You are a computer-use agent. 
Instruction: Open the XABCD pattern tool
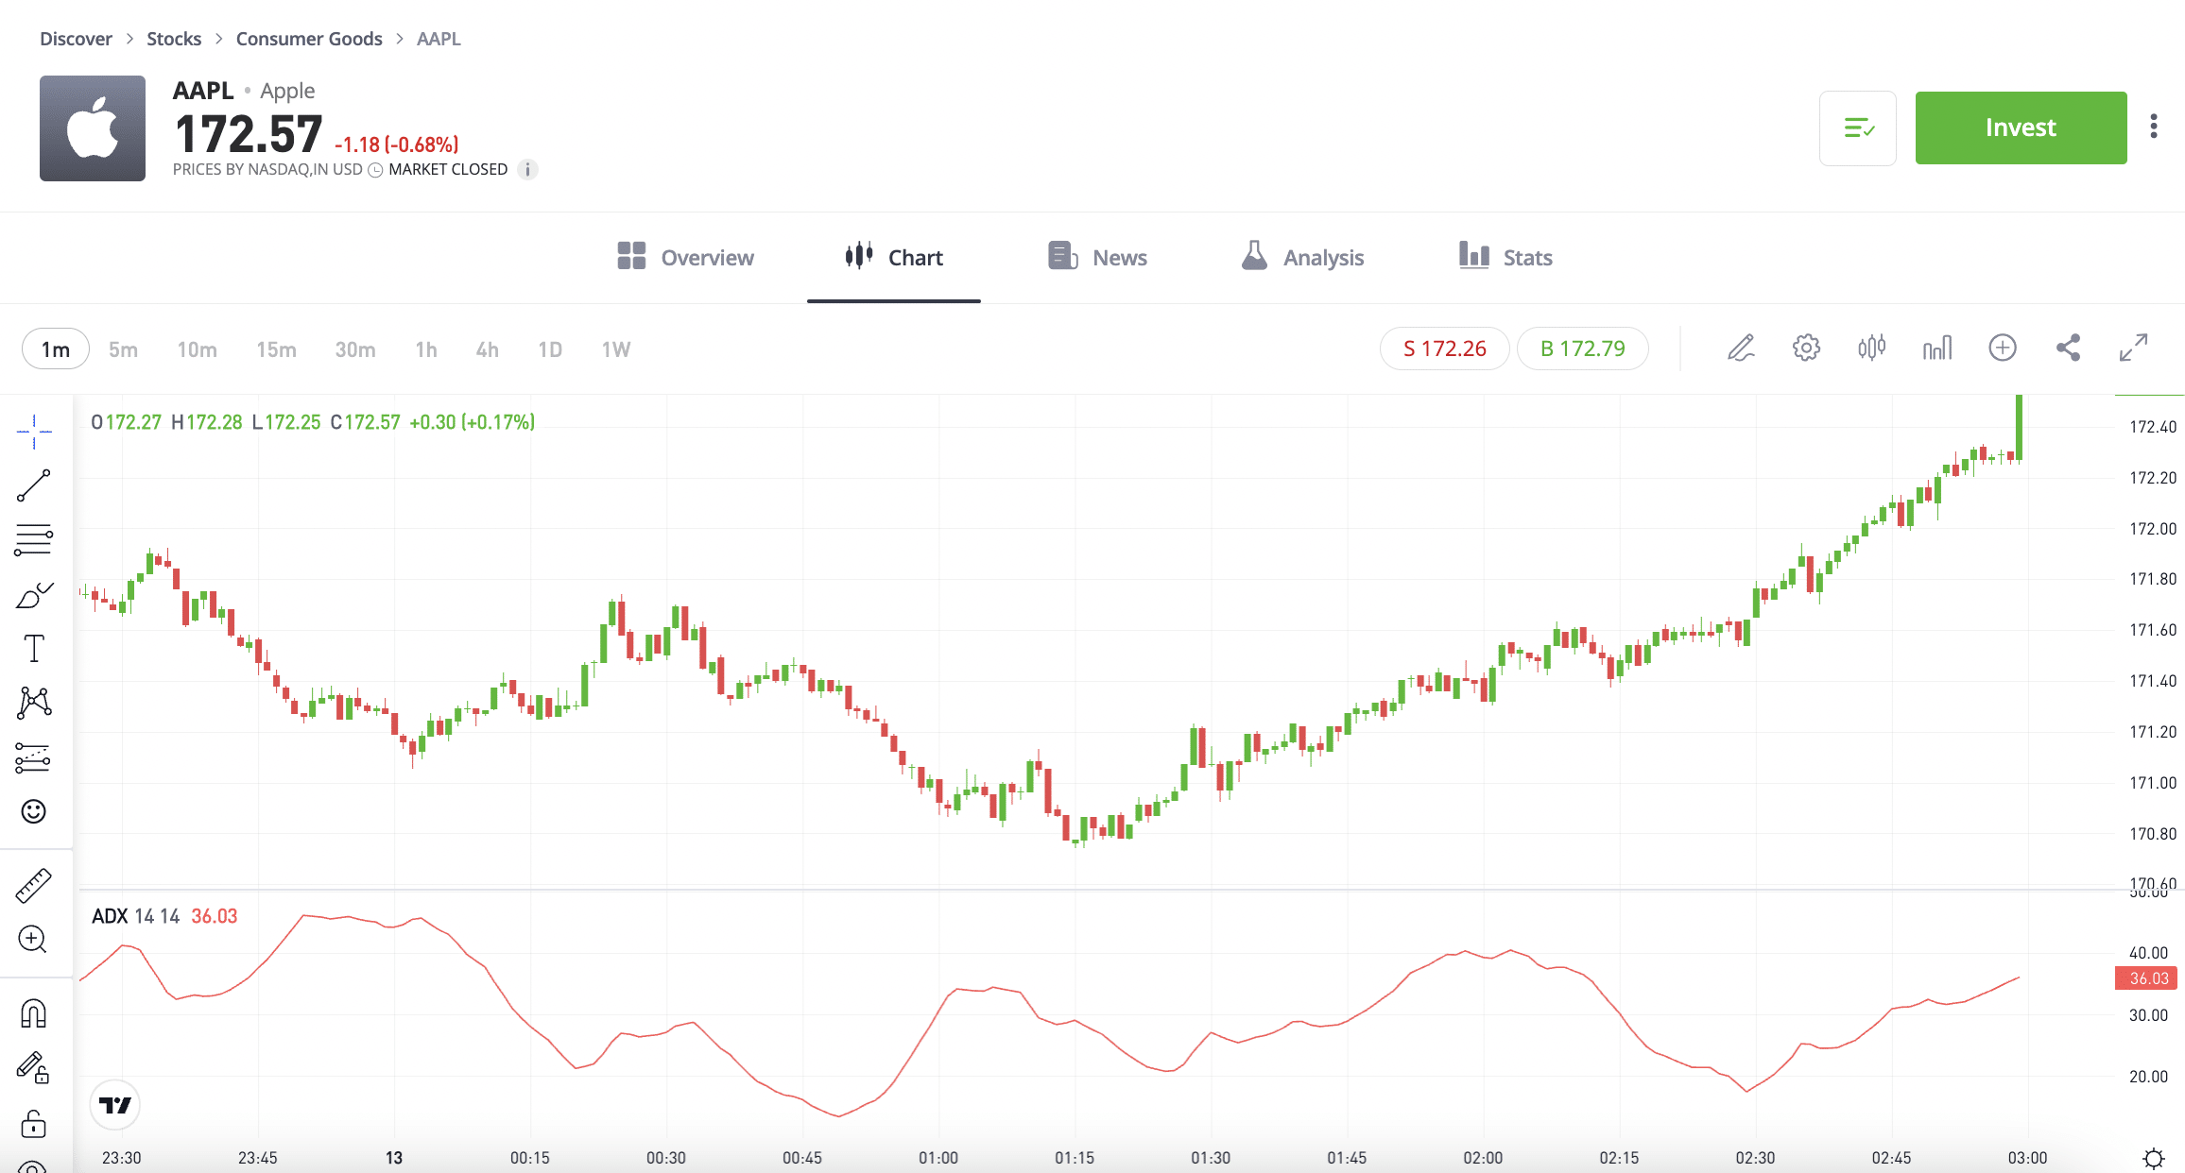(34, 703)
